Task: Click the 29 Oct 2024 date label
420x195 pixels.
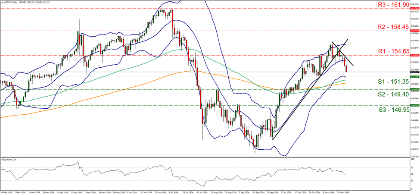Action: tap(315, 192)
